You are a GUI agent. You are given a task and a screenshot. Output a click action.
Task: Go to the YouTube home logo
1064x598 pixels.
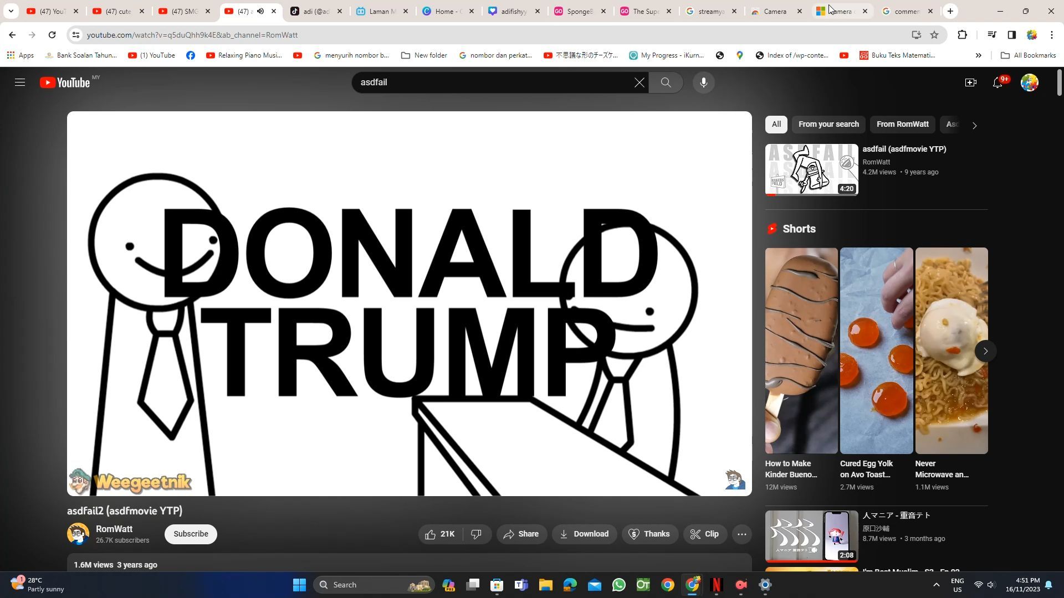tap(65, 83)
